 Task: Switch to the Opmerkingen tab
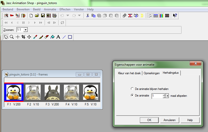coord(152,73)
